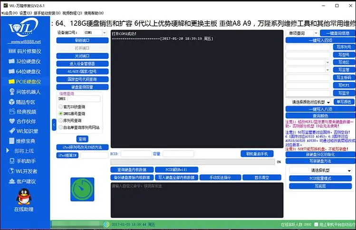Click the 0% progress bar
The width and height of the screenshot is (356, 230).
click(x=192, y=162)
